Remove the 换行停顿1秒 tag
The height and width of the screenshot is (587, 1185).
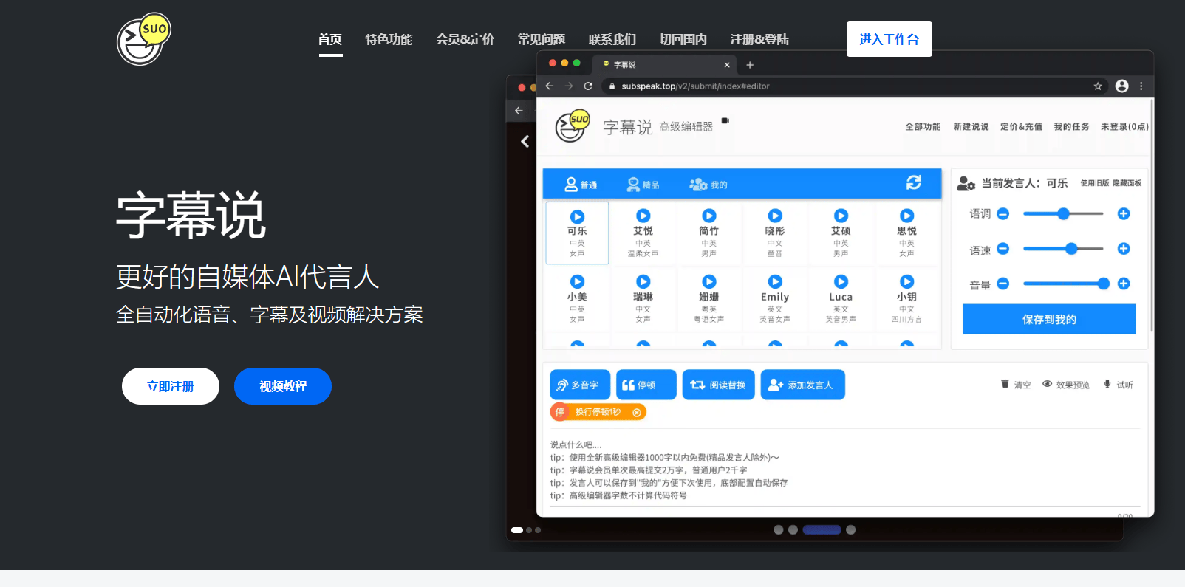click(637, 412)
